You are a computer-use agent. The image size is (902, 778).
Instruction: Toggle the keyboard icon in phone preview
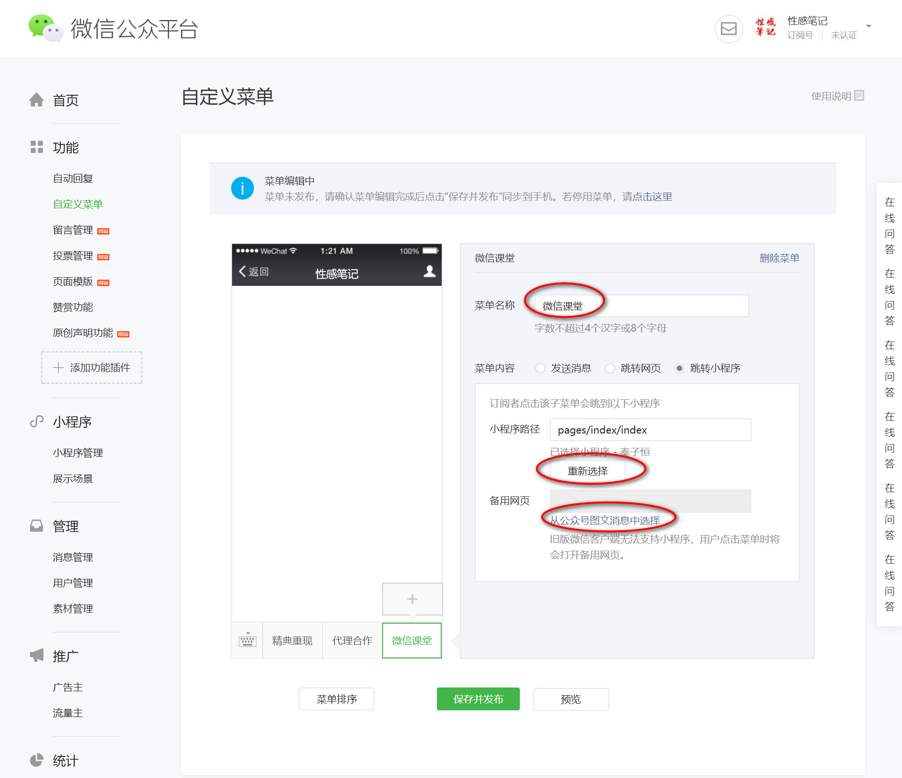click(x=247, y=640)
